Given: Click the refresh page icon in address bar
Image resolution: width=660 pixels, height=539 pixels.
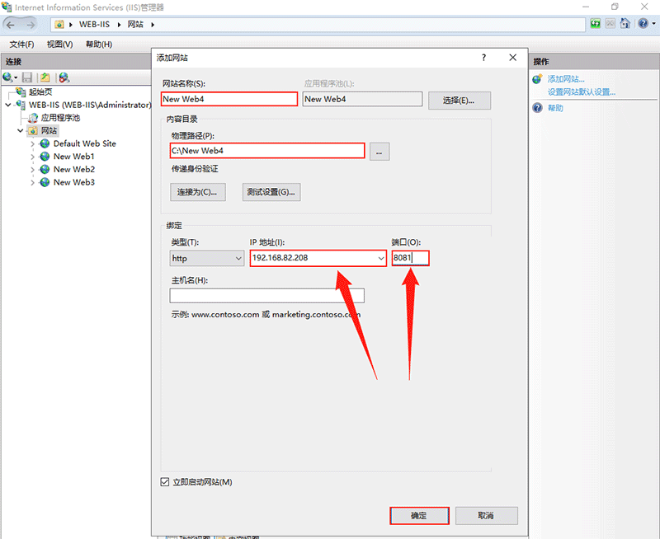Looking at the screenshot, I should (596, 25).
